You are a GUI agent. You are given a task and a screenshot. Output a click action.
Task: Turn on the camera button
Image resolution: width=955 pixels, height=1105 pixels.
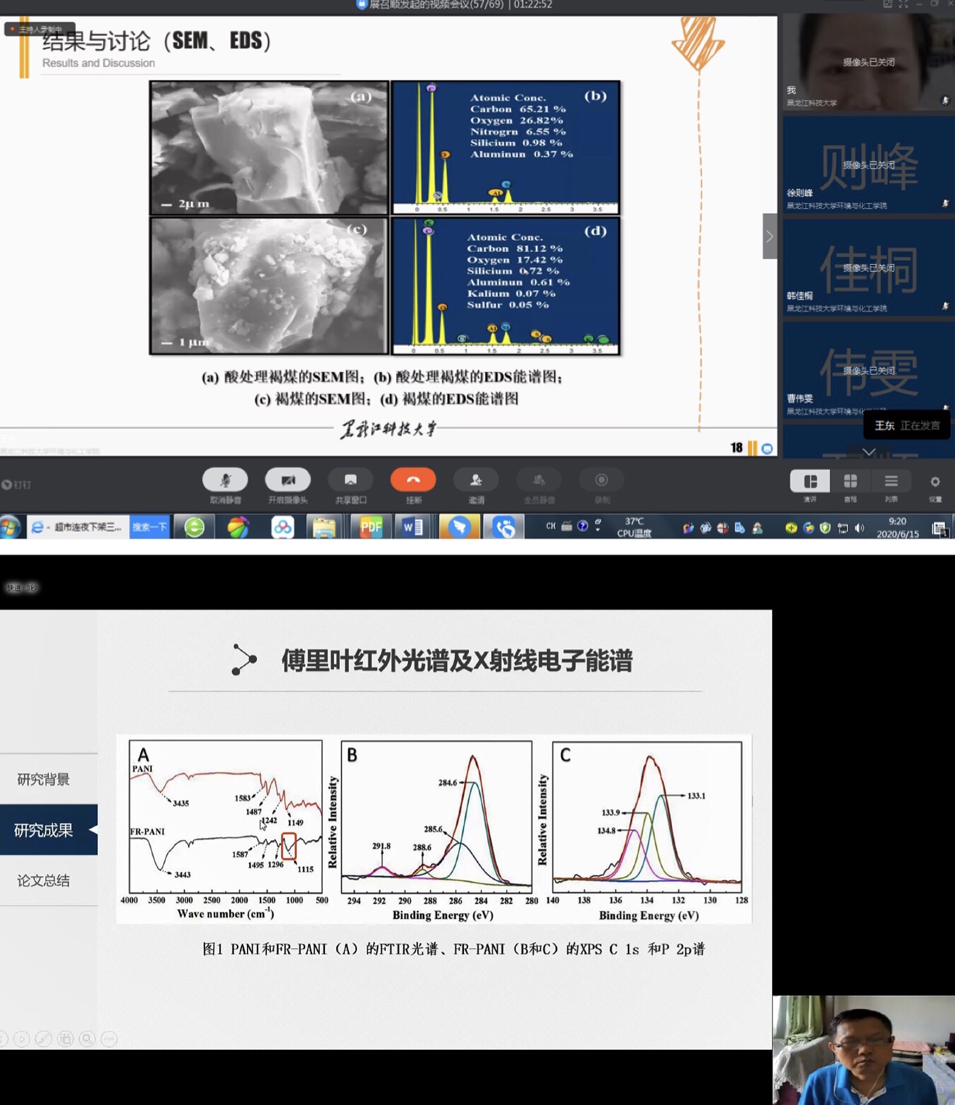pos(287,481)
